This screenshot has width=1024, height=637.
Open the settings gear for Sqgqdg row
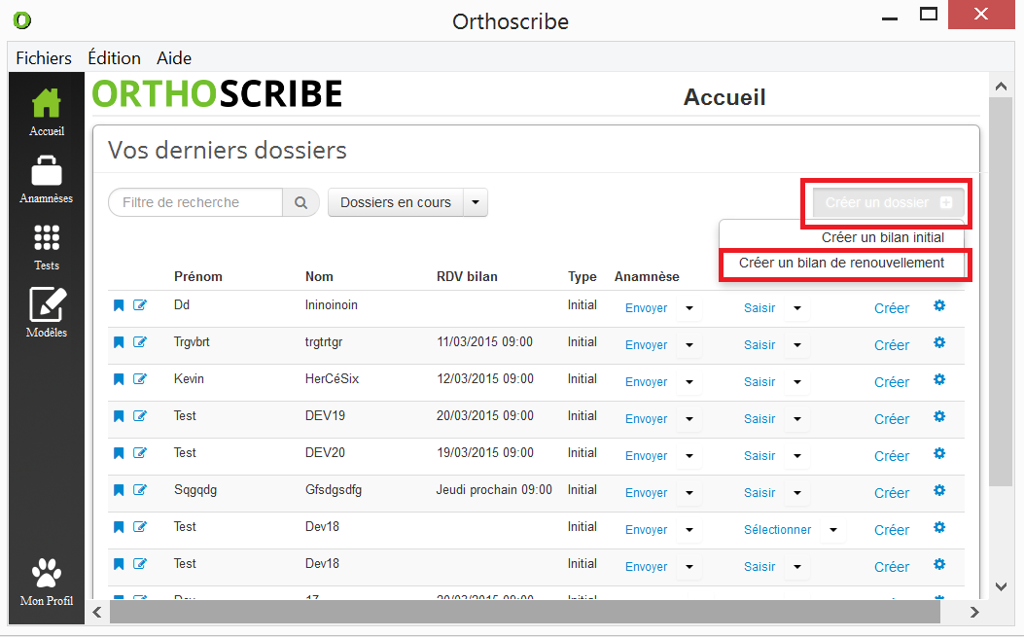939,490
